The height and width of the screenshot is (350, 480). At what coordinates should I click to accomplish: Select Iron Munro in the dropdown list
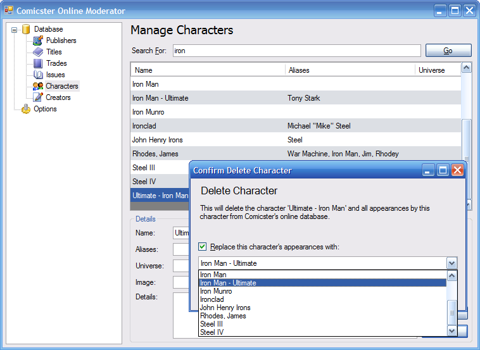tap(216, 291)
